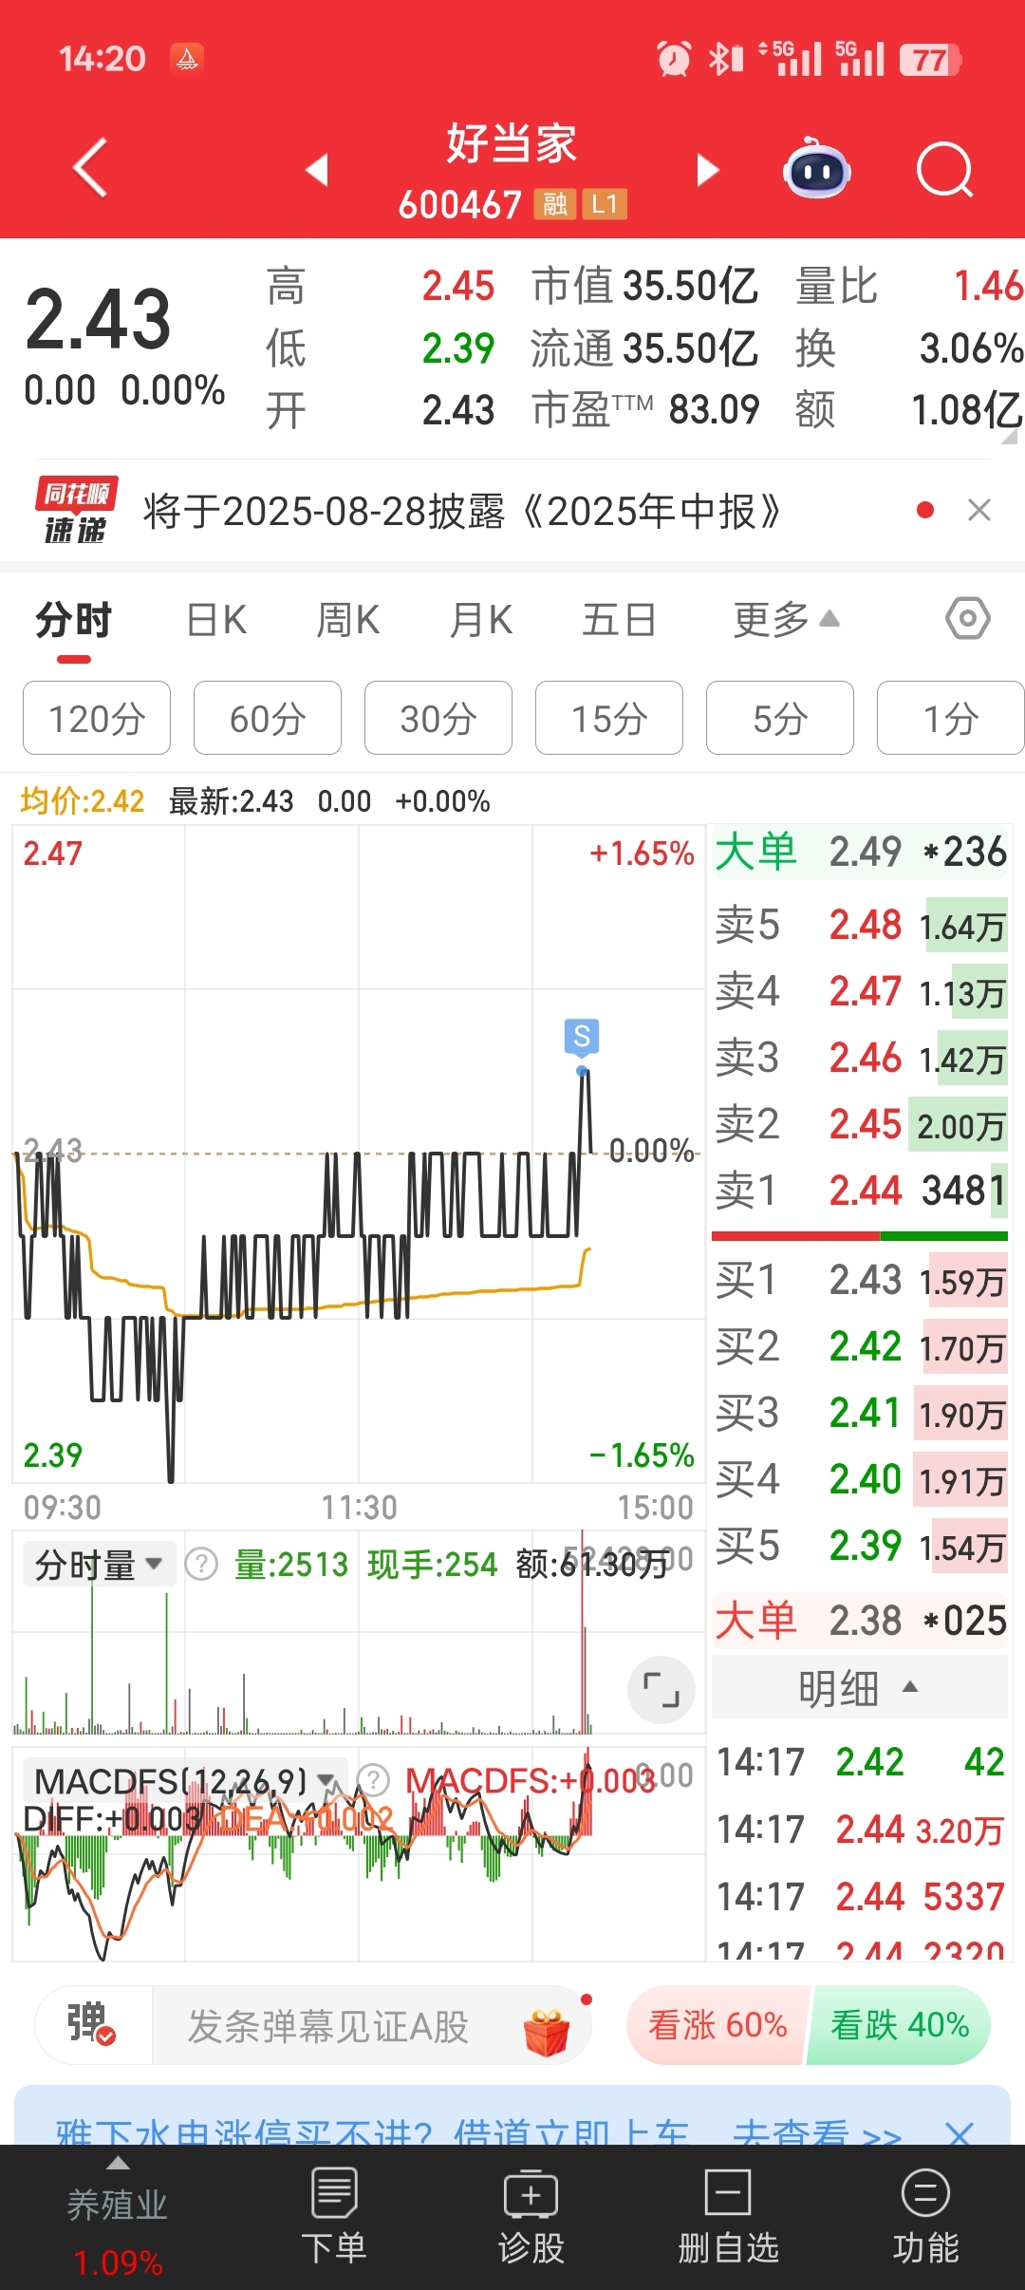This screenshot has height=2290, width=1025.
Task: Select 卖4 price 2.47
Action: tap(859, 991)
